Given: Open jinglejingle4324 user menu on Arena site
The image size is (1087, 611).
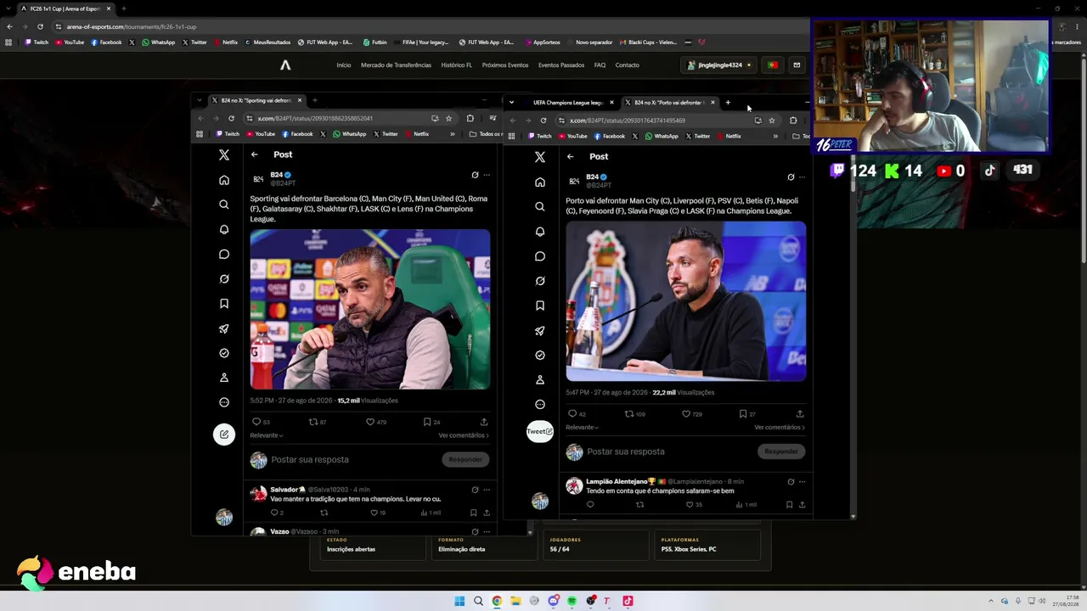Looking at the screenshot, I should click(719, 64).
